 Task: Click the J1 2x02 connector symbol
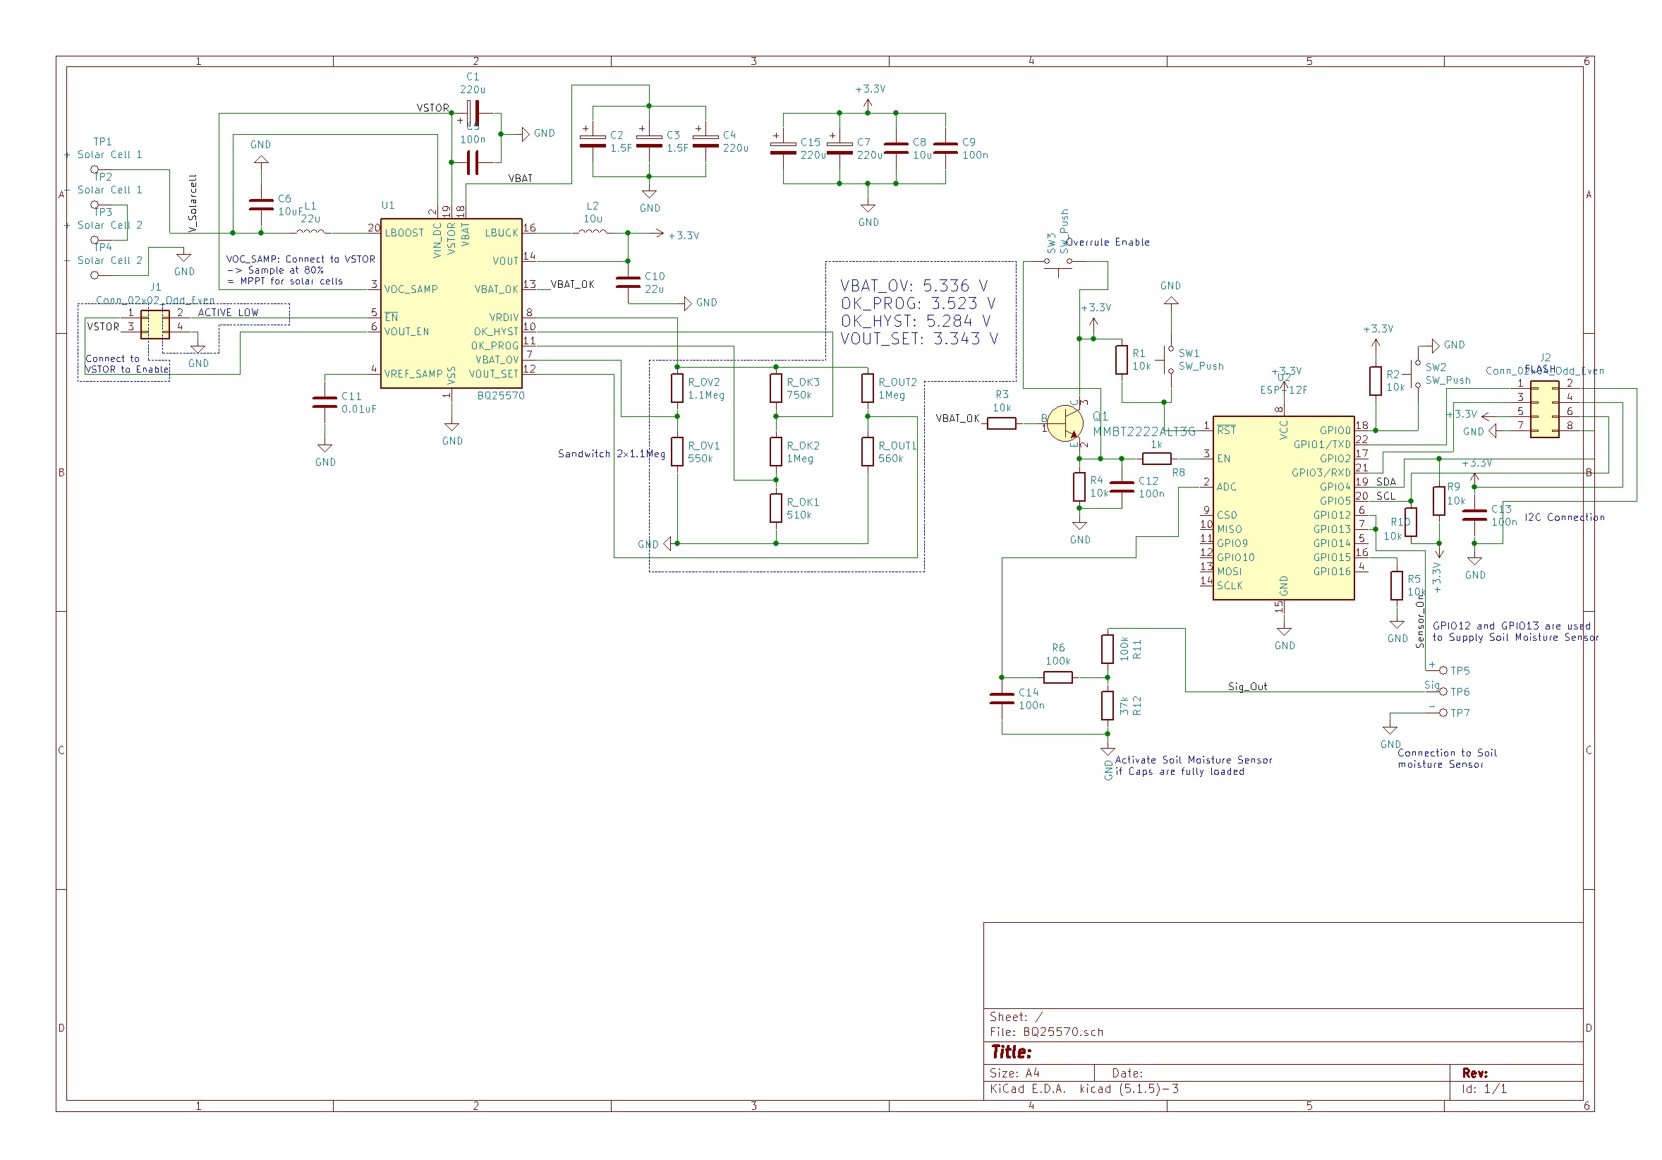pyautogui.click(x=155, y=325)
